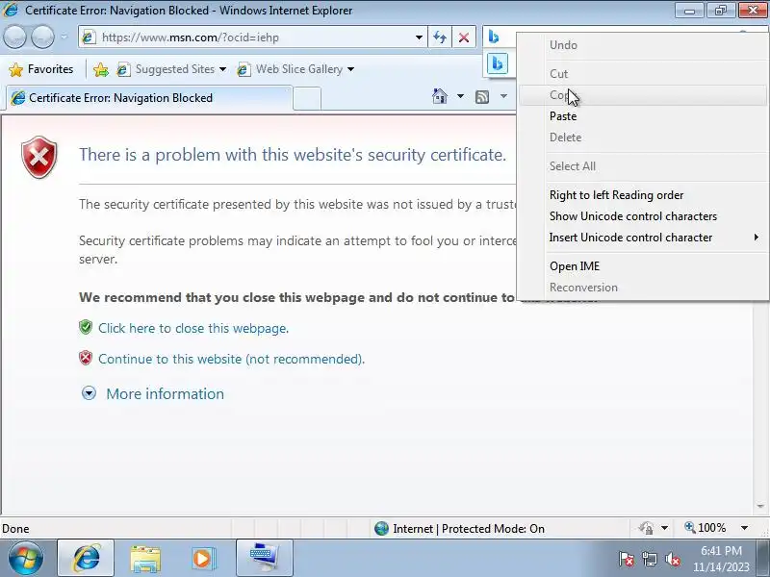Click the 6:41 PM clock in tray
770x577 pixels.
721,551
